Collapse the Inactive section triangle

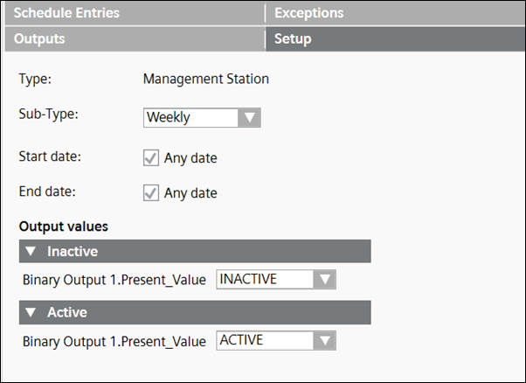[x=31, y=252]
